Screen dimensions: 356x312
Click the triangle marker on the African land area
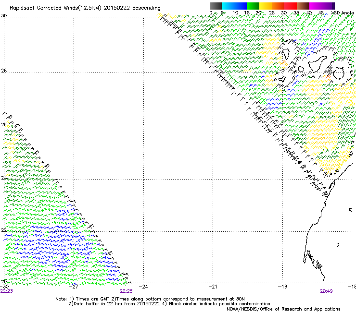pos(350,210)
